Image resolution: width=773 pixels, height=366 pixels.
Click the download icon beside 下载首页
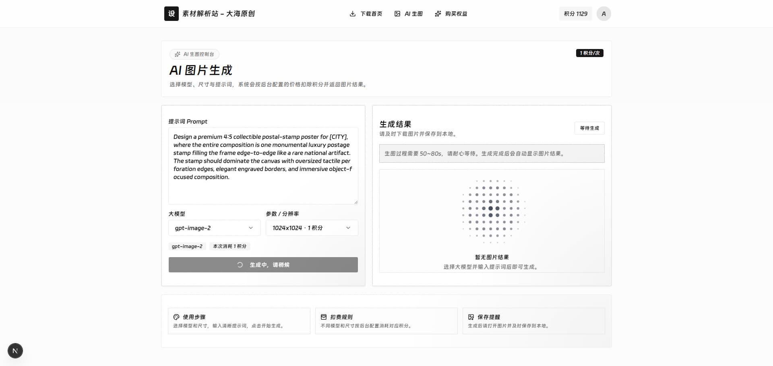tap(353, 14)
